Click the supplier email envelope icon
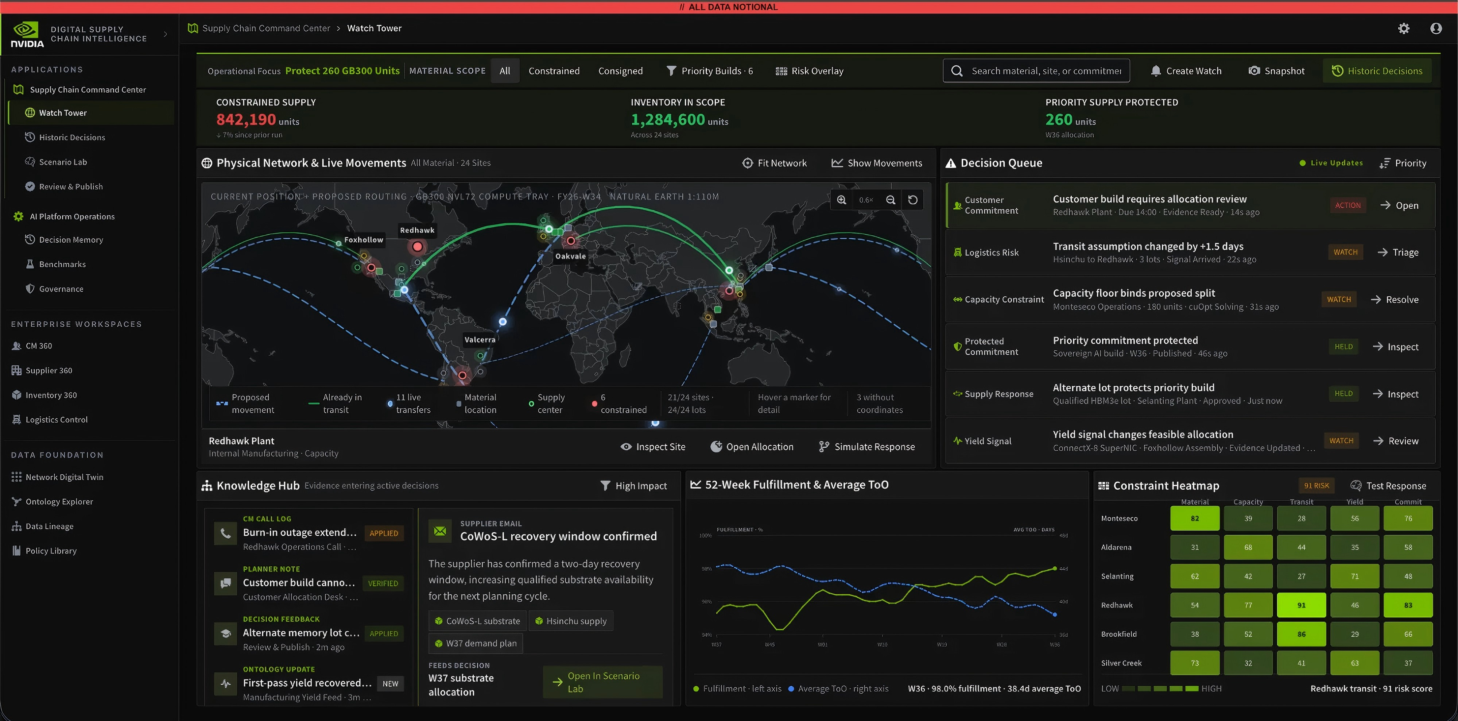Image resolution: width=1458 pixels, height=721 pixels. (440, 531)
